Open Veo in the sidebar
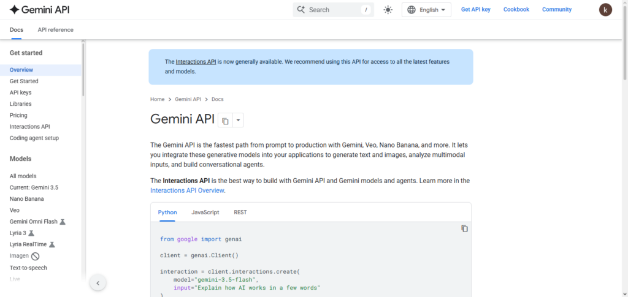 point(15,210)
